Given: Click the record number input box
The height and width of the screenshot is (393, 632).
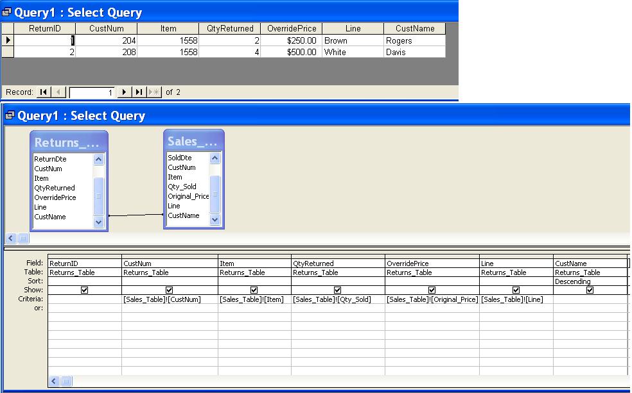Looking at the screenshot, I should 92,92.
